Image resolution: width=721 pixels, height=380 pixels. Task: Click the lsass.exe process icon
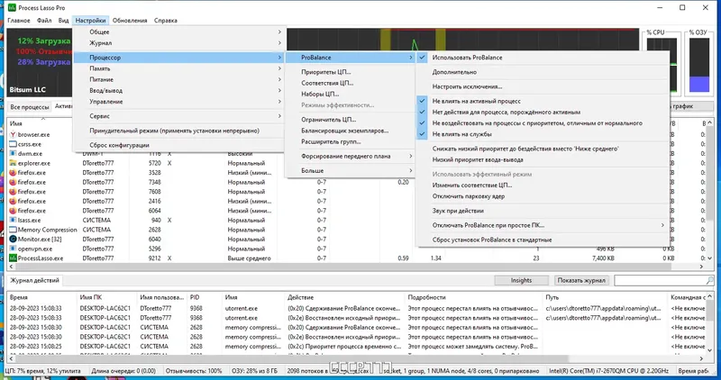pos(13,220)
